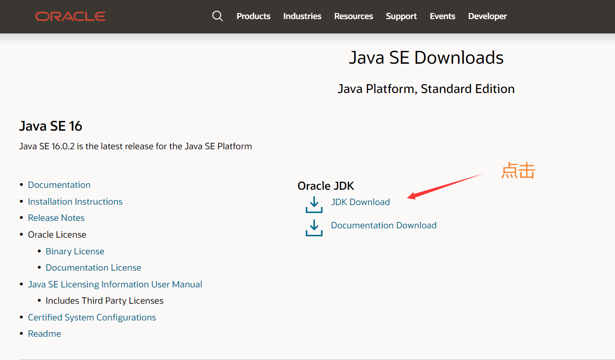The height and width of the screenshot is (360, 615).
Task: Open the Industries menu
Action: coord(302,16)
